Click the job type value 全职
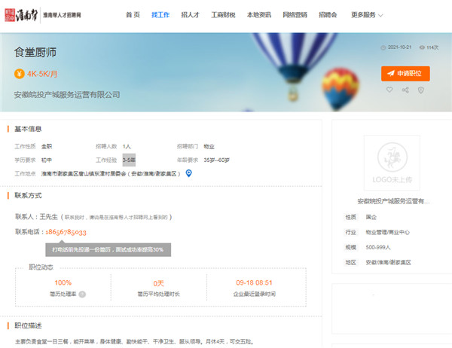Viewport: 452px width, 348px height. coord(47,146)
